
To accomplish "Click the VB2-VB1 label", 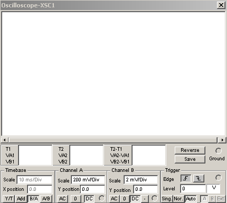I will [x=120, y=161].
